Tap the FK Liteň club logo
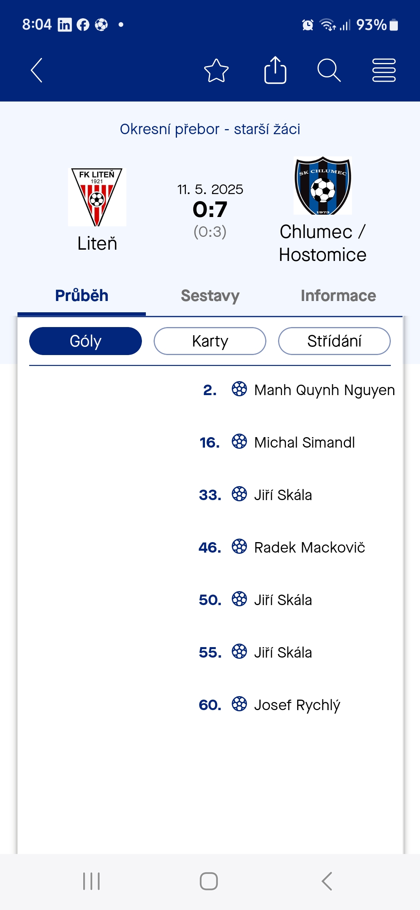420x910 pixels. pos(97,197)
